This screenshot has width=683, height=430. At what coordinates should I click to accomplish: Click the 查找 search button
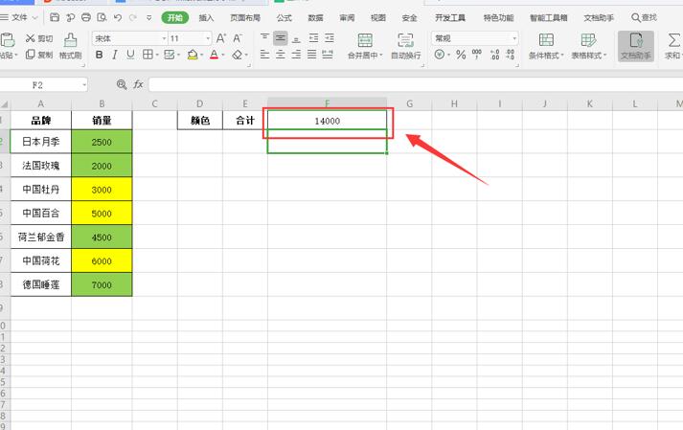pos(644,17)
